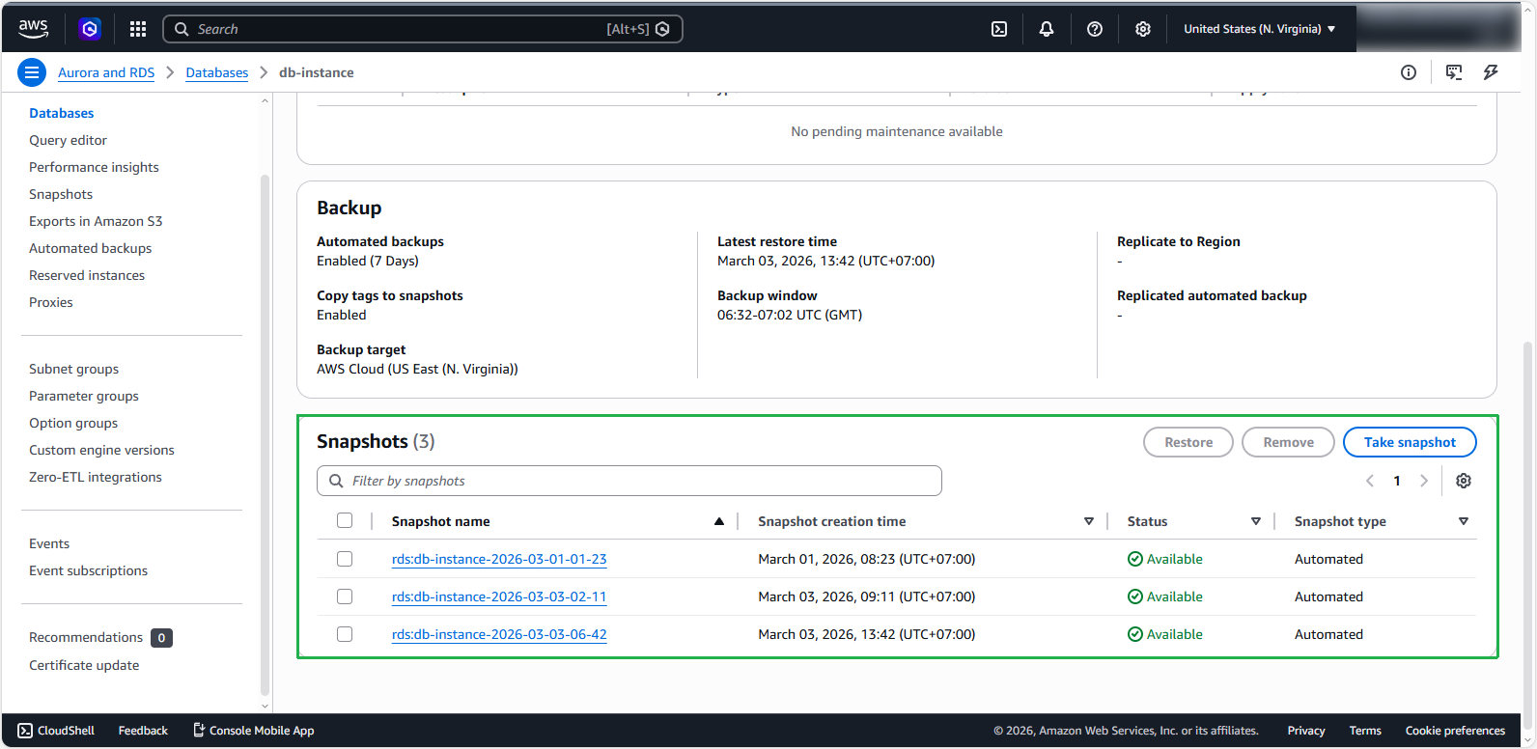Check the rds:db-instance-2026-03-01-01-23 row
Viewport: 1537px width, 749px height.
pyautogui.click(x=345, y=559)
